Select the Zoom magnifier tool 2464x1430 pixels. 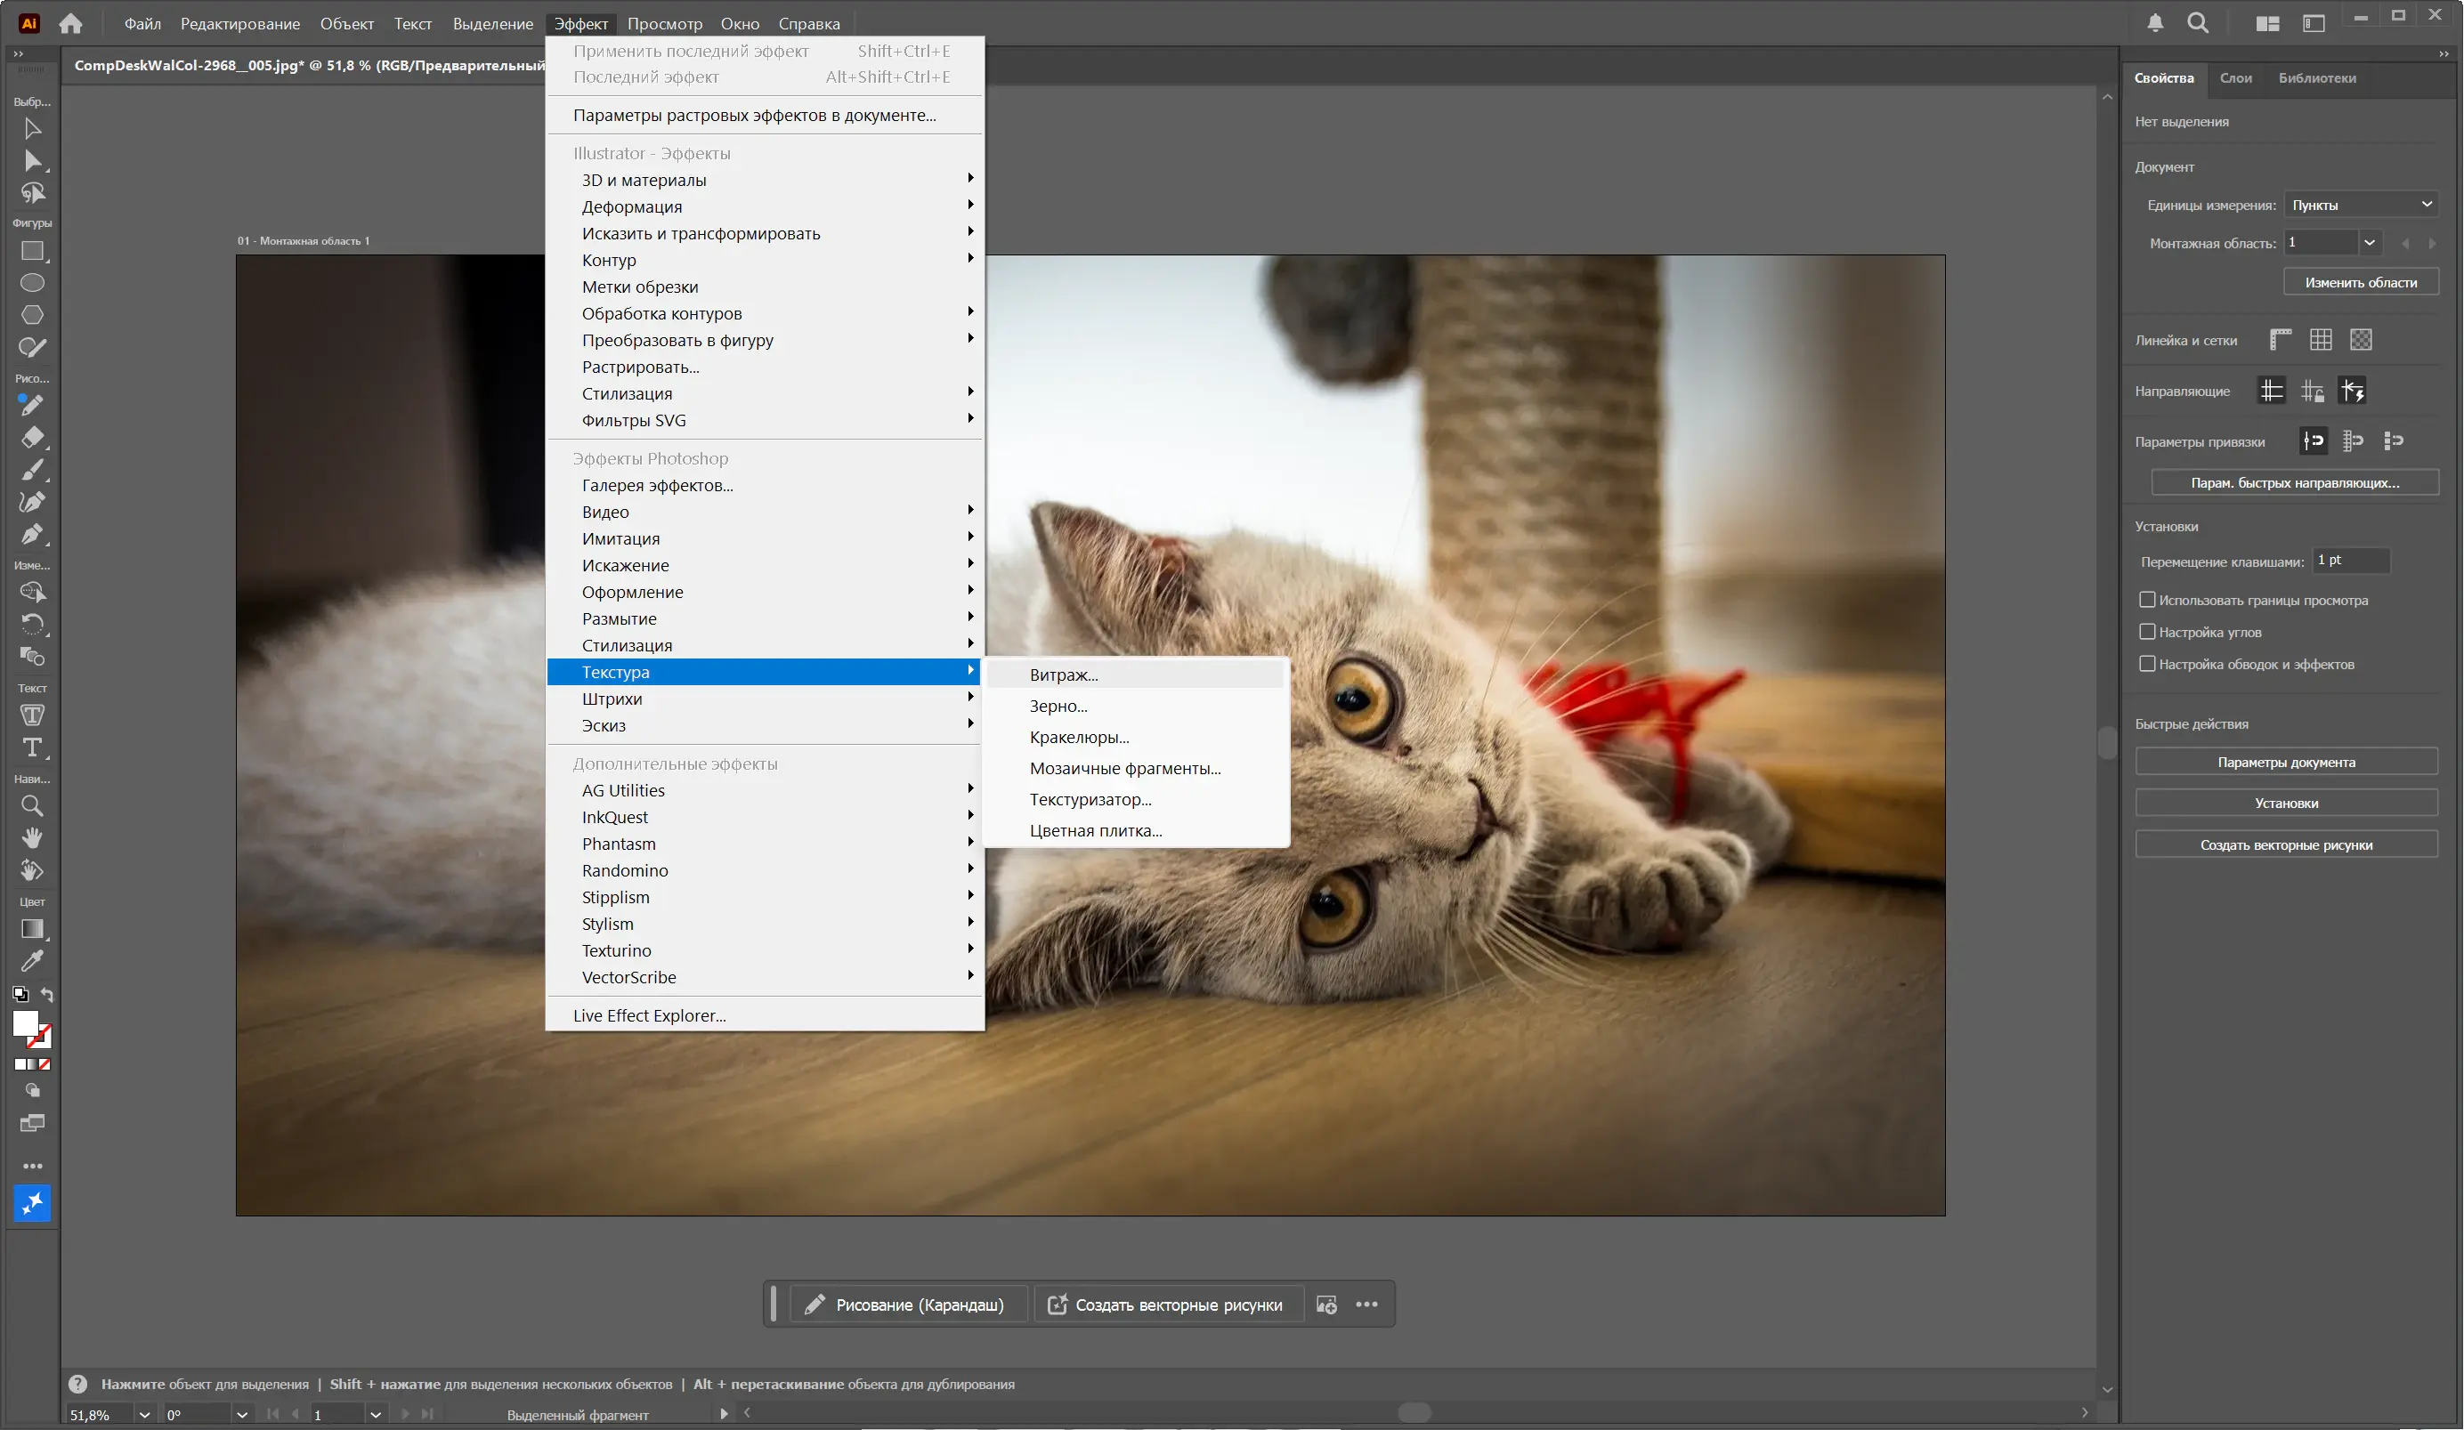coord(32,806)
